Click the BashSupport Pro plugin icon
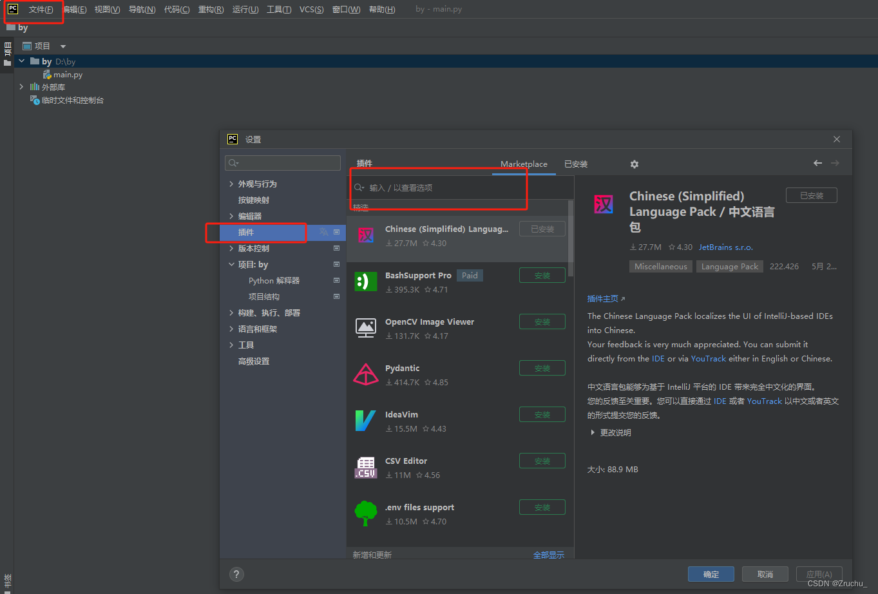Screen dimensions: 878x594 pyautogui.click(x=366, y=281)
